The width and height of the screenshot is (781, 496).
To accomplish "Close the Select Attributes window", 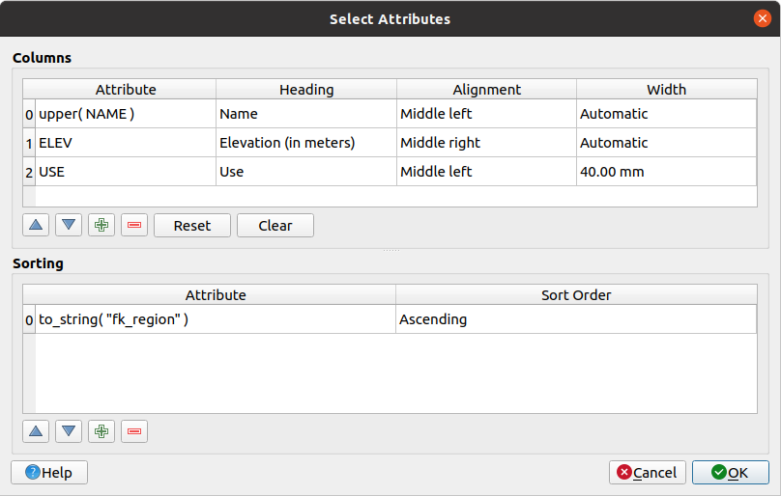I will (x=763, y=18).
